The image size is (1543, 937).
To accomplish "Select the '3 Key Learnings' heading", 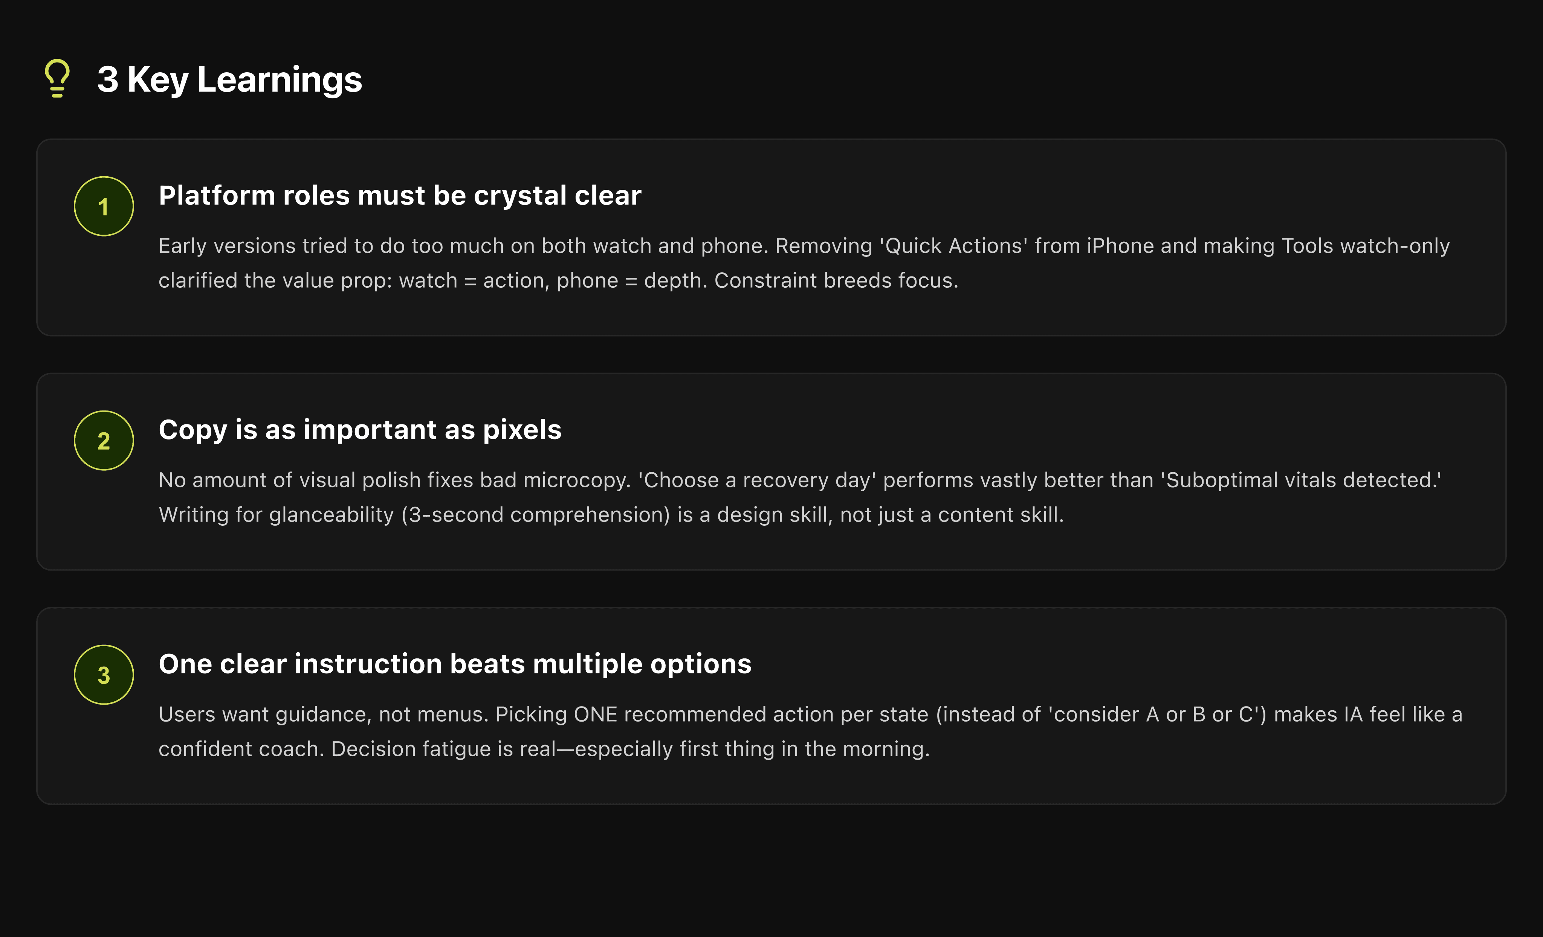I will click(229, 80).
